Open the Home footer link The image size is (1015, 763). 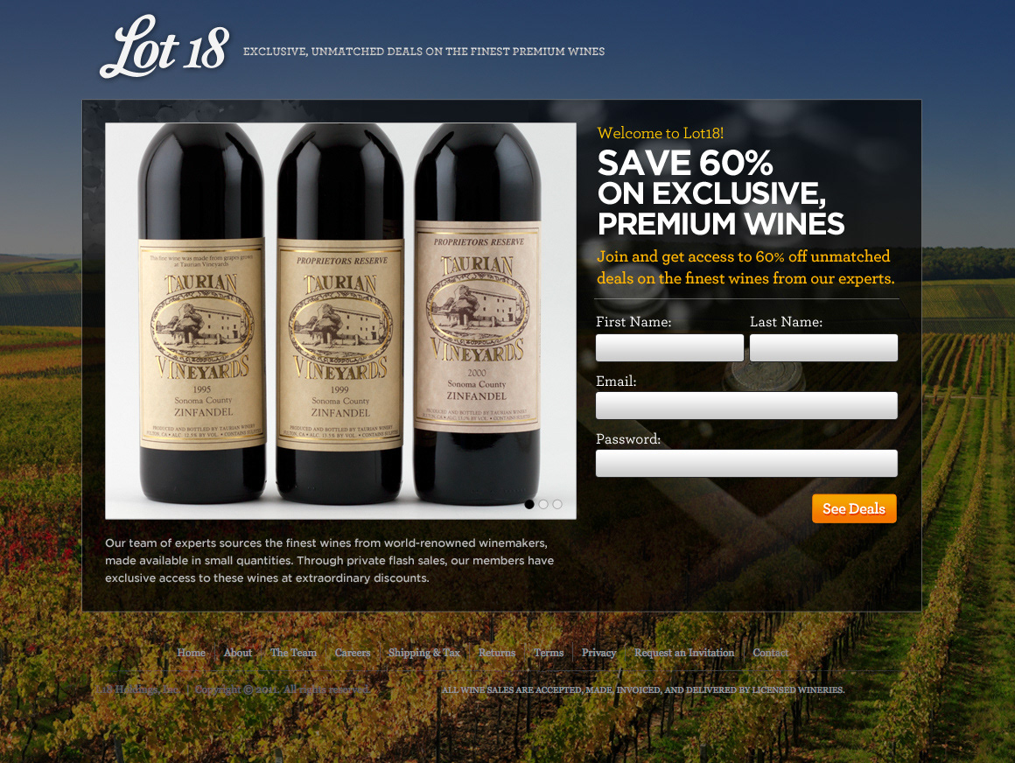[x=191, y=653]
